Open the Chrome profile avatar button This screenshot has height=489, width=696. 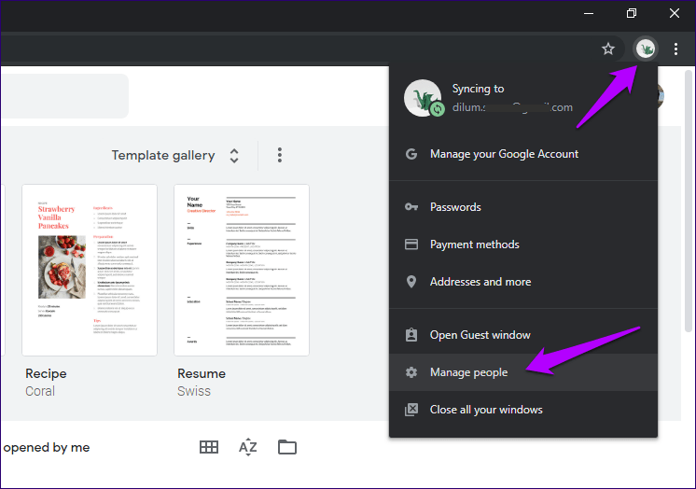[x=646, y=49]
